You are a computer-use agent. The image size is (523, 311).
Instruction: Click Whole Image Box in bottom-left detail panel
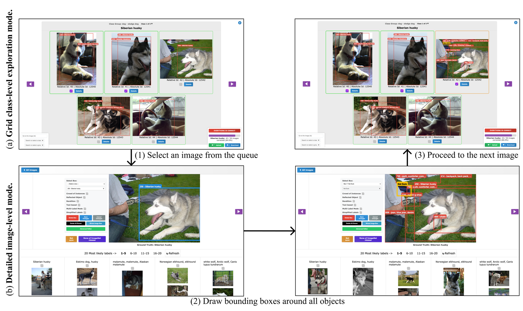[96, 223]
